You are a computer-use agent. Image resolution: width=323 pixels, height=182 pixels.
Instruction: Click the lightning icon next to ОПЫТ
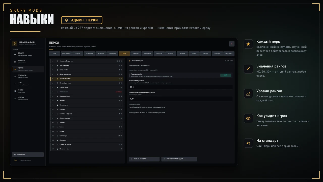point(15,84)
